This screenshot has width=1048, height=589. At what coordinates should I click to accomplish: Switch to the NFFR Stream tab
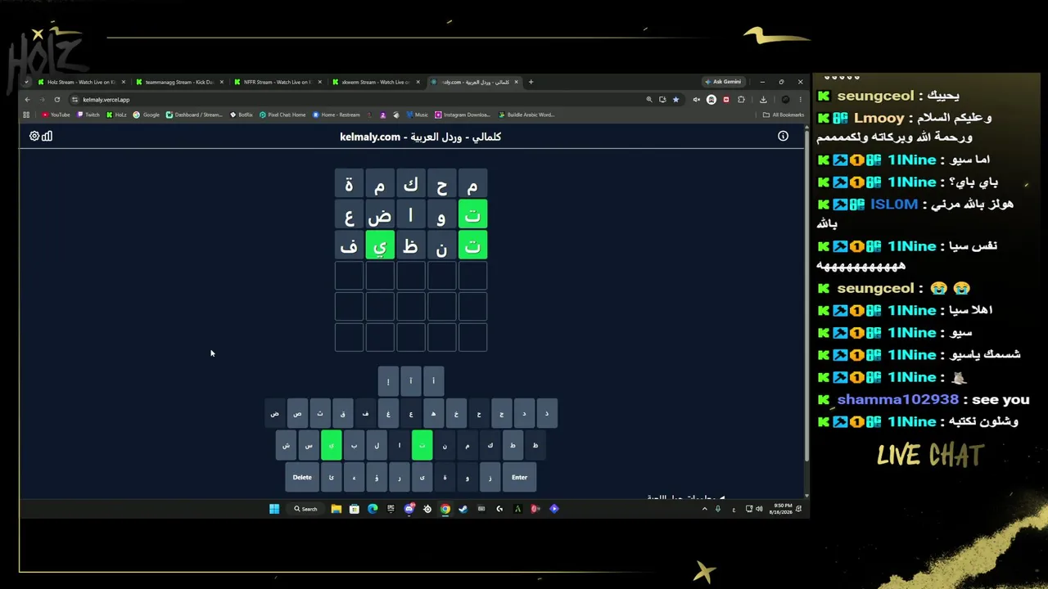[278, 82]
